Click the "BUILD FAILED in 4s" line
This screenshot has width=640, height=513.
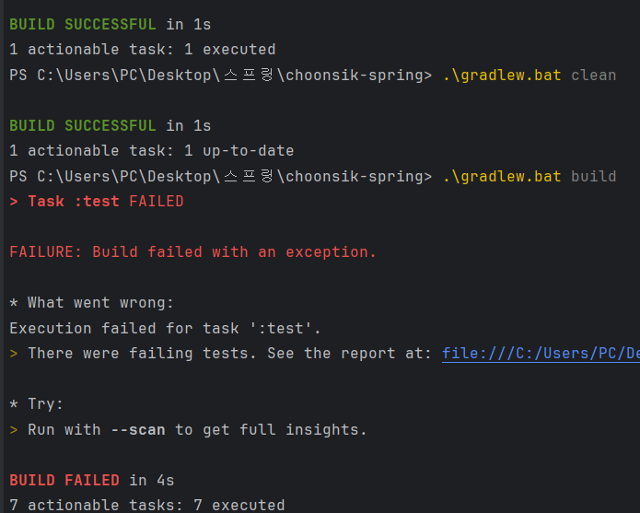(92, 480)
